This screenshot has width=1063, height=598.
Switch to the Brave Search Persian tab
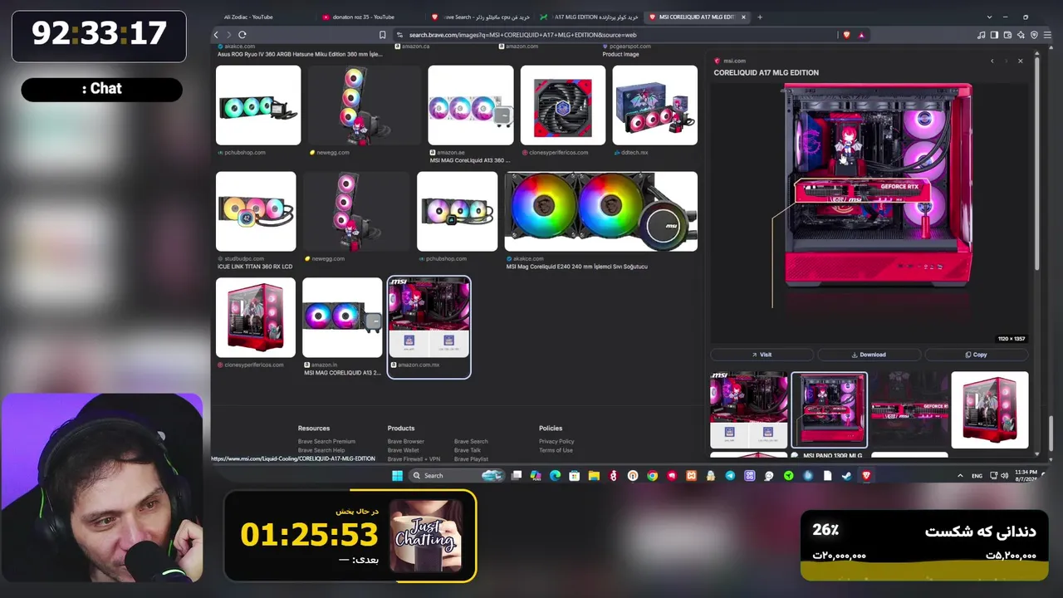[480, 17]
